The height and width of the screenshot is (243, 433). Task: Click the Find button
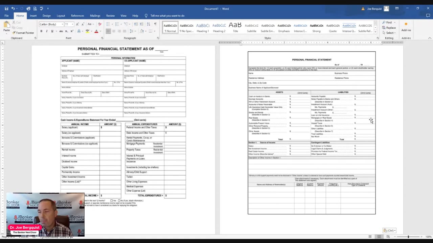click(387, 22)
